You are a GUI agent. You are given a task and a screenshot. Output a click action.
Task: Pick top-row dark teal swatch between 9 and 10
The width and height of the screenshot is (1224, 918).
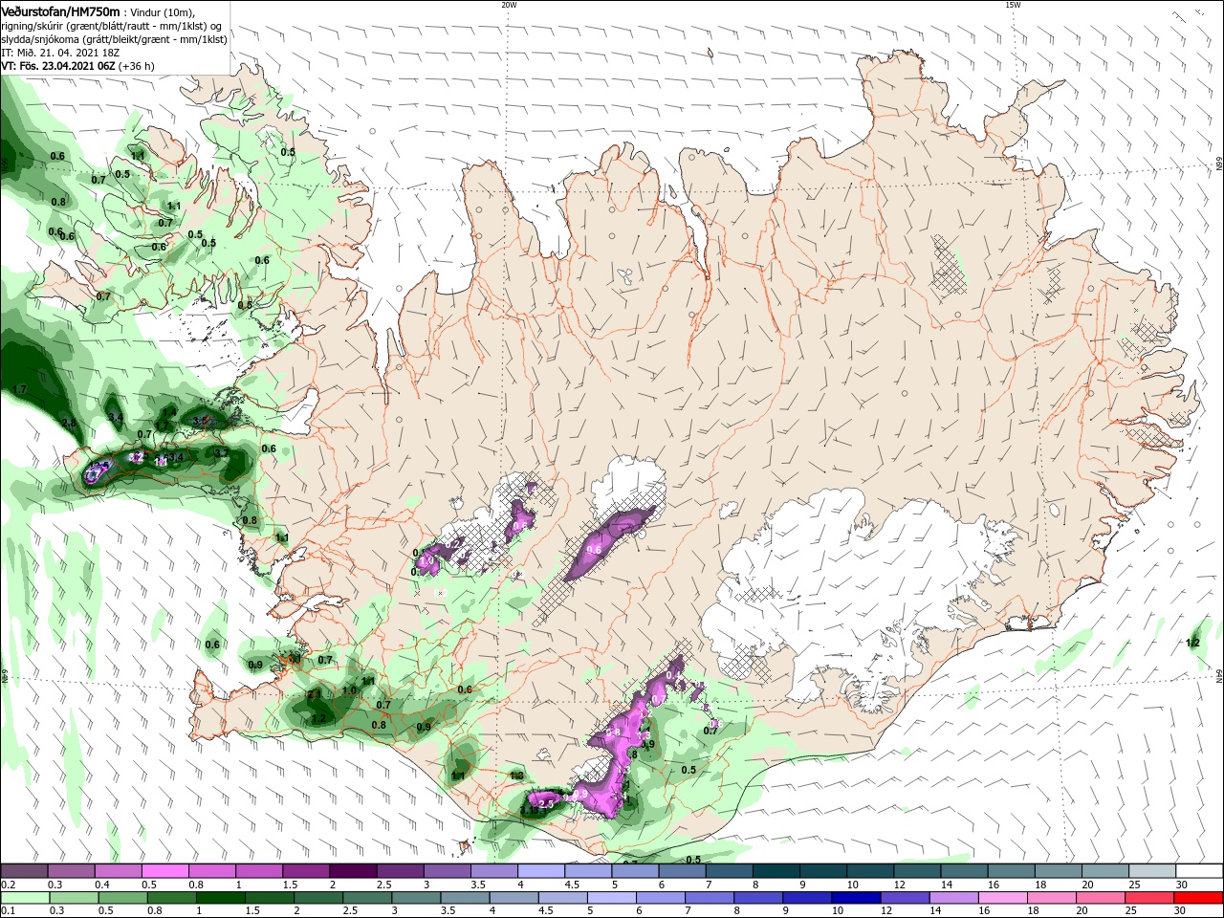[x=823, y=871]
